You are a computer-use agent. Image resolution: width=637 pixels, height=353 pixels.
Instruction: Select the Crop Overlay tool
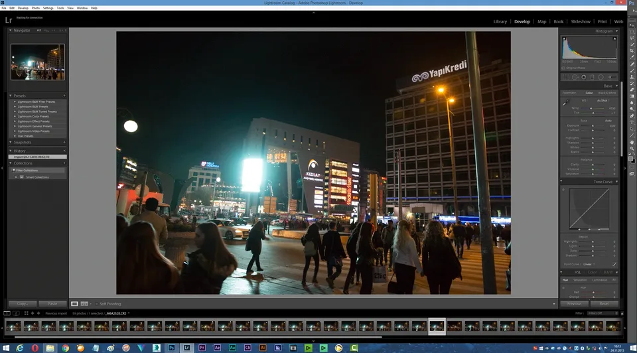click(x=566, y=77)
